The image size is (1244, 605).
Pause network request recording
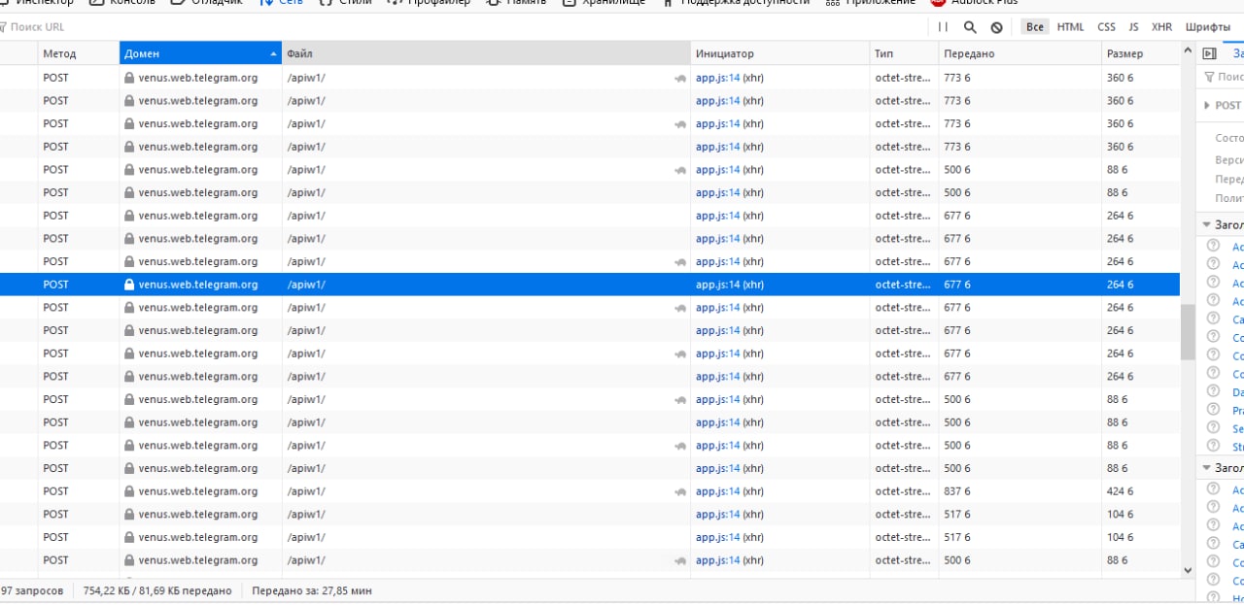943,27
